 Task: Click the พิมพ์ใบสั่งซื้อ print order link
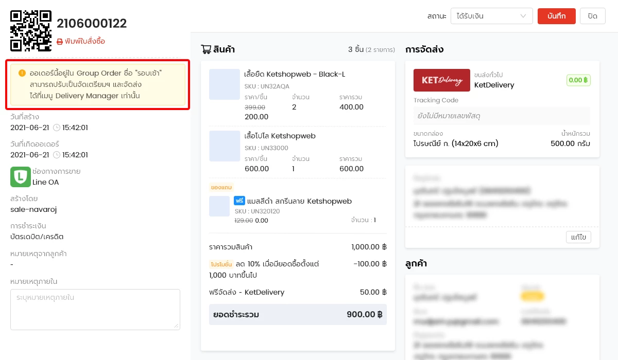pos(85,42)
